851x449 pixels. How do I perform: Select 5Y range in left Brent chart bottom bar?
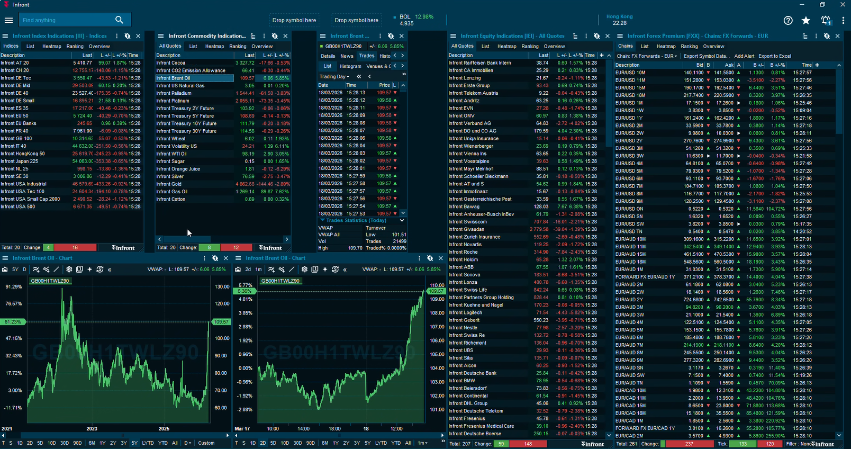click(x=134, y=443)
